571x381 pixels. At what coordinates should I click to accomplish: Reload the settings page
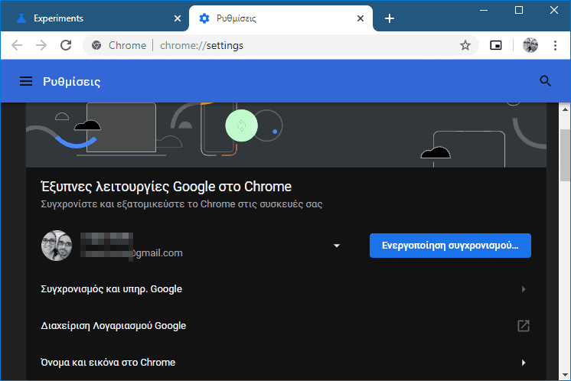click(x=66, y=45)
